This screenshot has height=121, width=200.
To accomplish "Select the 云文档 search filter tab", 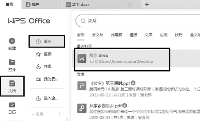I will click(x=98, y=35).
